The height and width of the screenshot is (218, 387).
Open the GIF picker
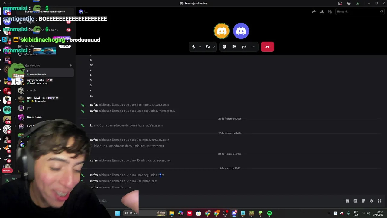click(x=355, y=201)
